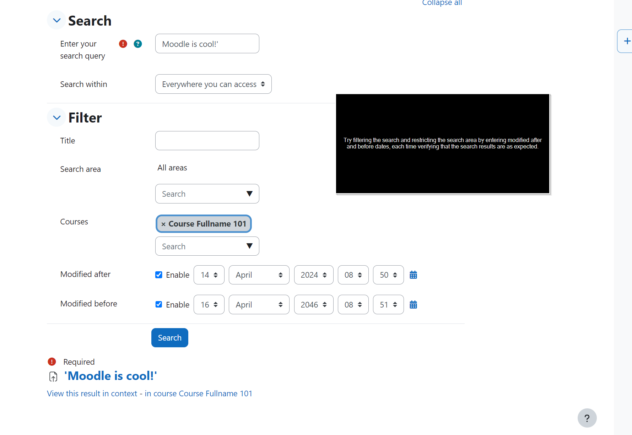Viewport: 632px width, 435px height.
Task: Collapse the Search section chevron
Action: [x=56, y=21]
